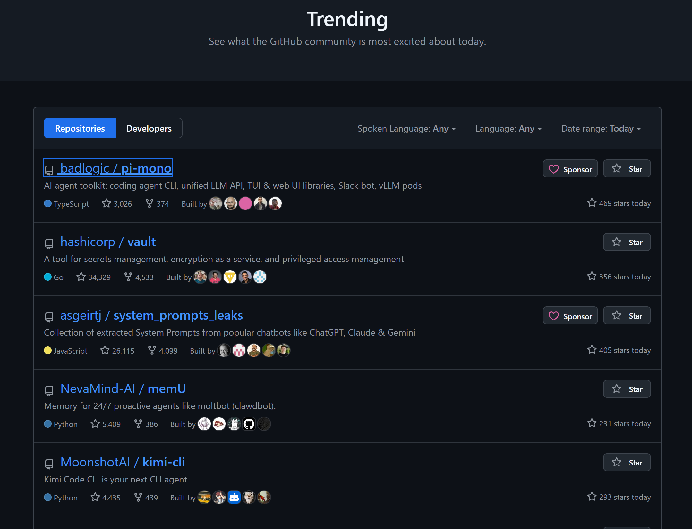Image resolution: width=692 pixels, height=529 pixels.
Task: Open badlogic / pi-mono repository link
Action: [115, 168]
